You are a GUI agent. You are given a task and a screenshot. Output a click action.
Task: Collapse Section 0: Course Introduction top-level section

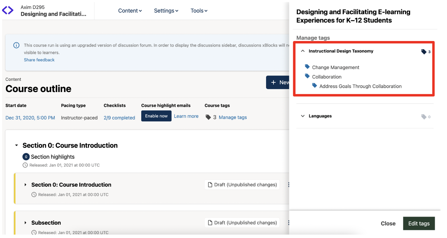pos(17,146)
